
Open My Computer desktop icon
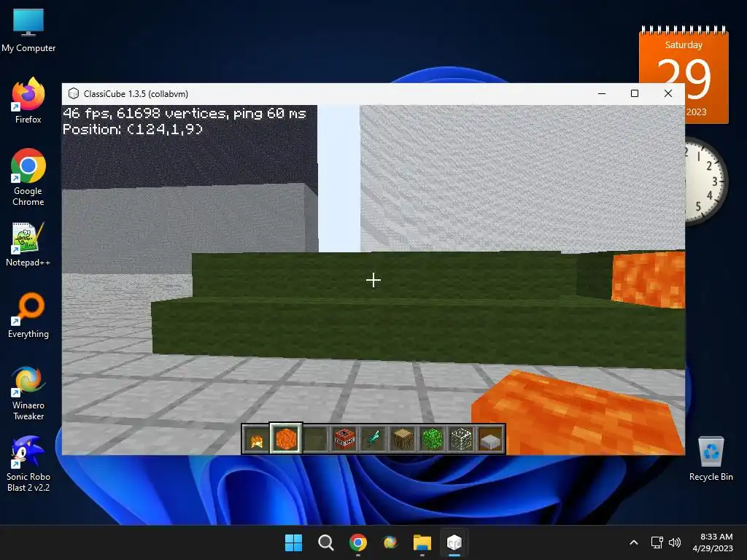tap(28, 30)
